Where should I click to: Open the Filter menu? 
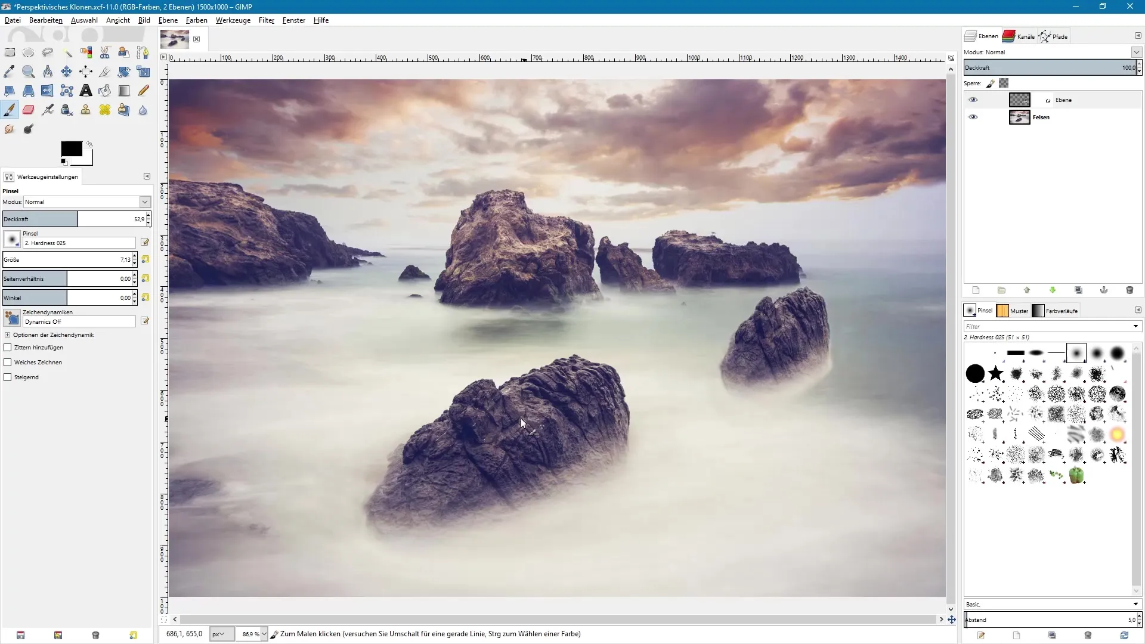267,20
